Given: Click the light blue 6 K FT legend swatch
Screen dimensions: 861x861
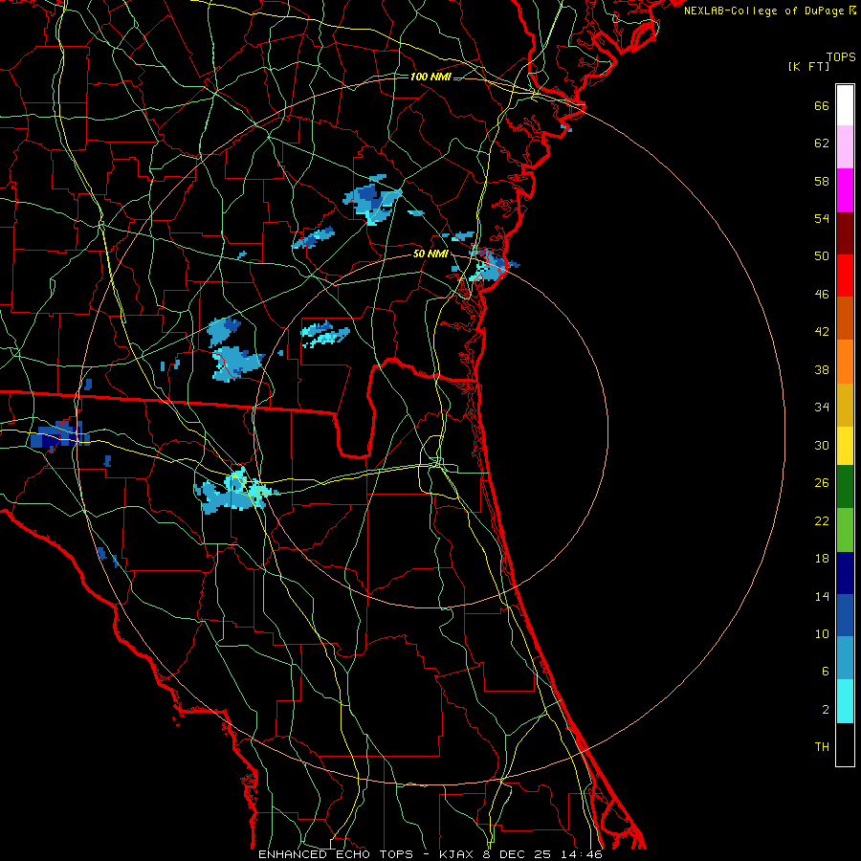Looking at the screenshot, I should point(845,658).
